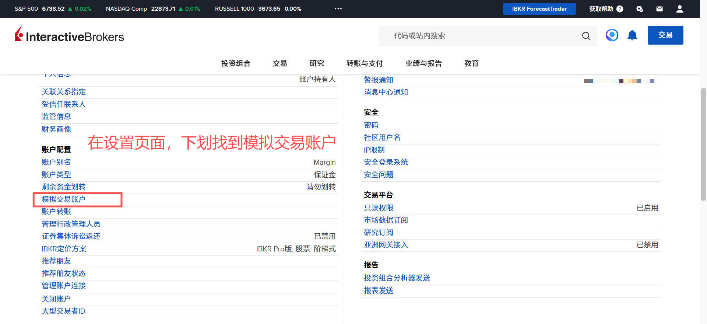Open the 转账与支付 menu

[x=365, y=63]
